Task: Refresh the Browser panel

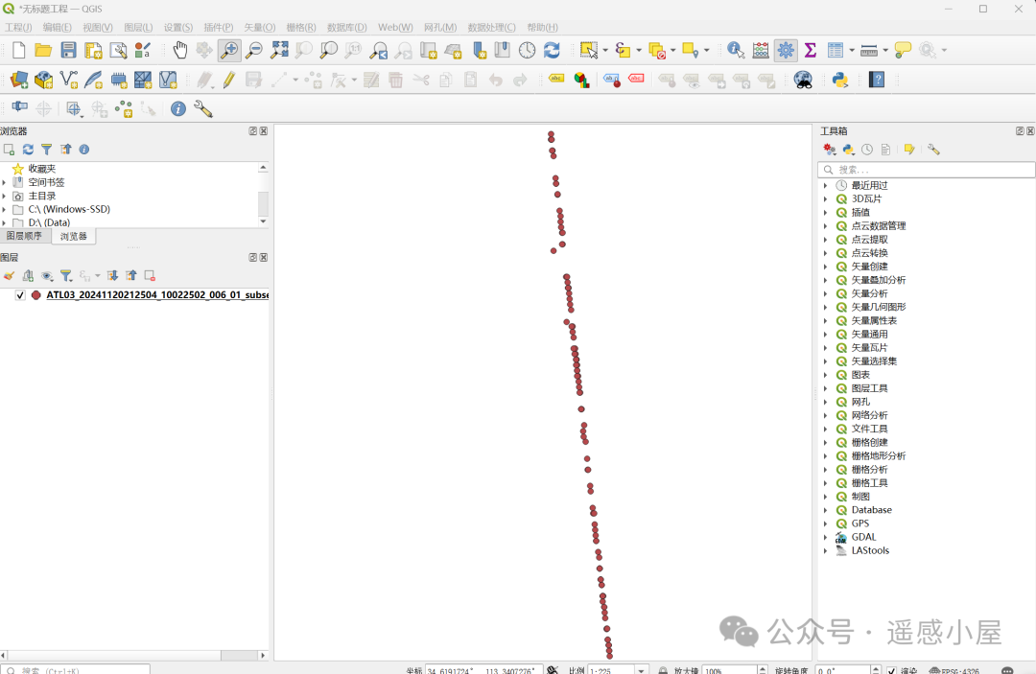Action: (x=28, y=150)
